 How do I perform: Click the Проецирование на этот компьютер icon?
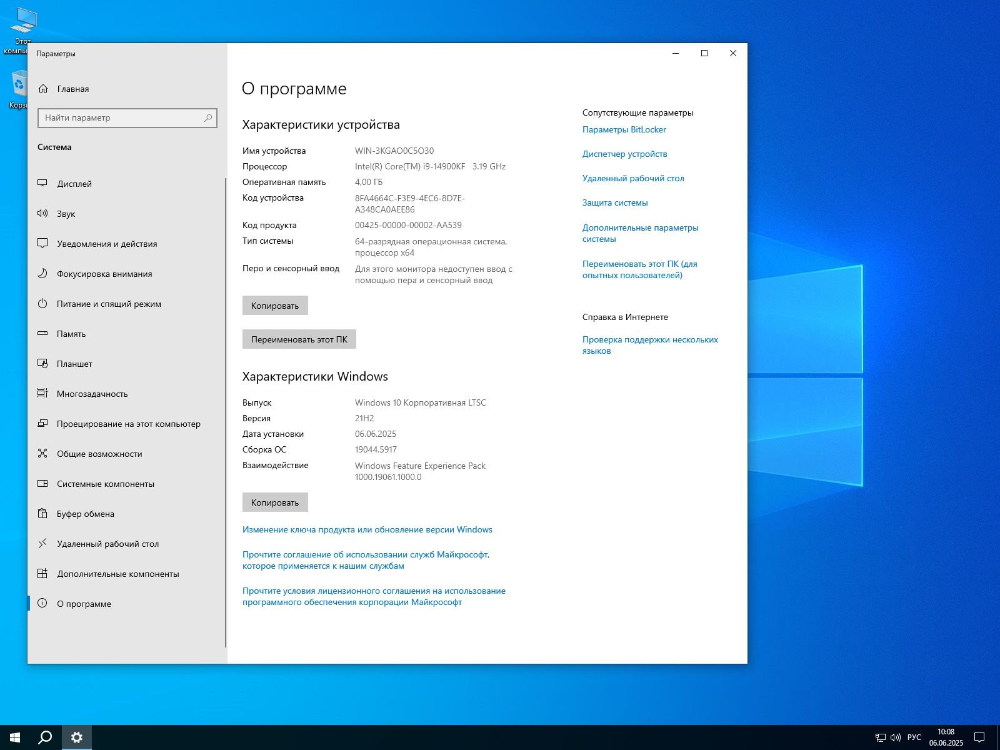coord(42,424)
